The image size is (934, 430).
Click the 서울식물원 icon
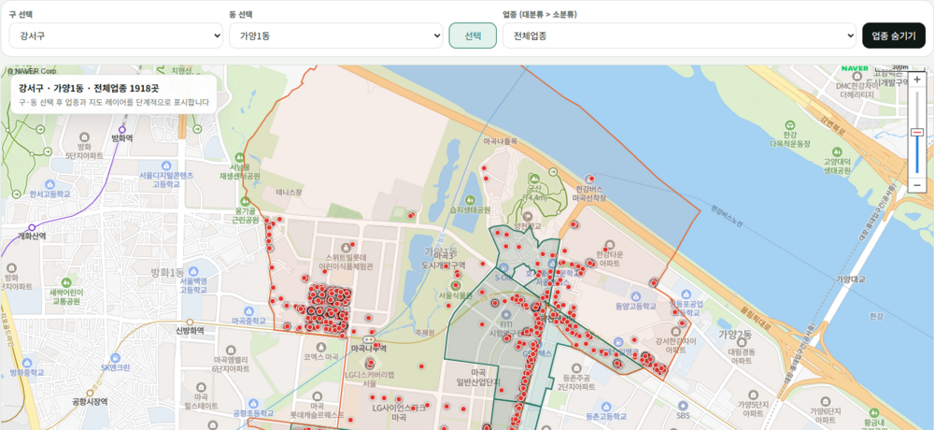[457, 285]
